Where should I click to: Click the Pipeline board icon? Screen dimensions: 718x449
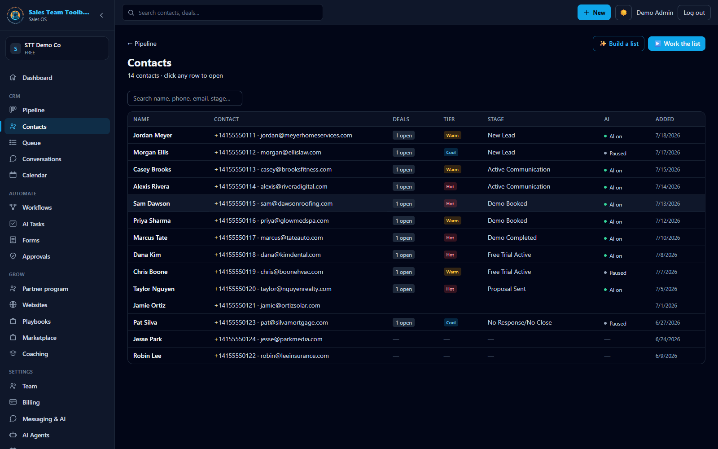(x=13, y=110)
